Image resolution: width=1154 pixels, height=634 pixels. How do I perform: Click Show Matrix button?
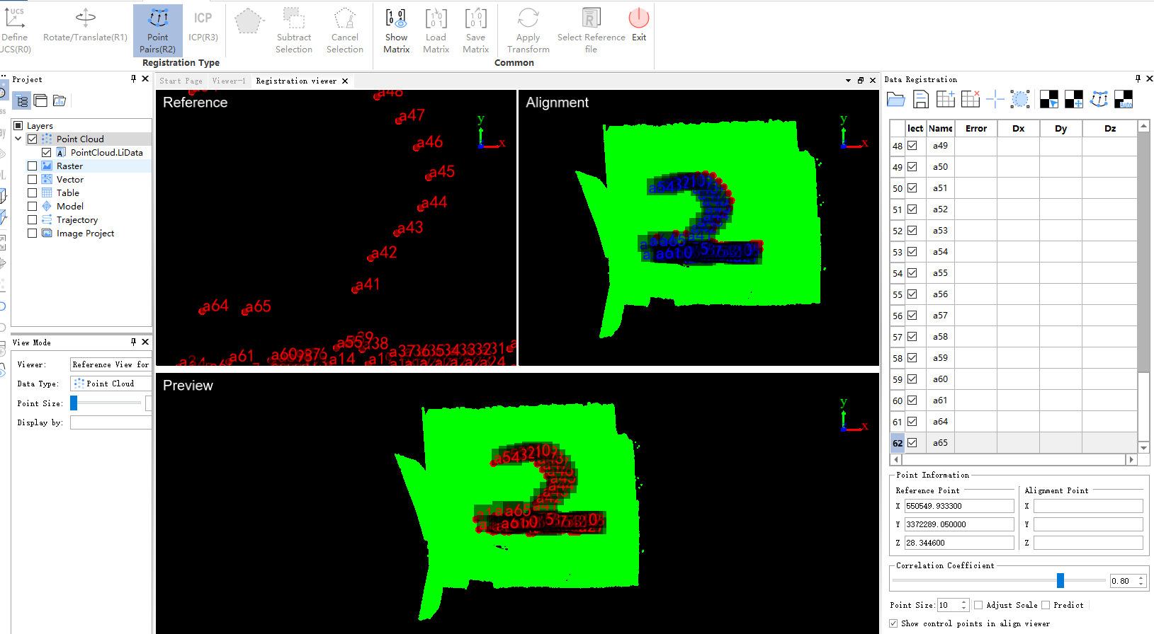point(397,30)
